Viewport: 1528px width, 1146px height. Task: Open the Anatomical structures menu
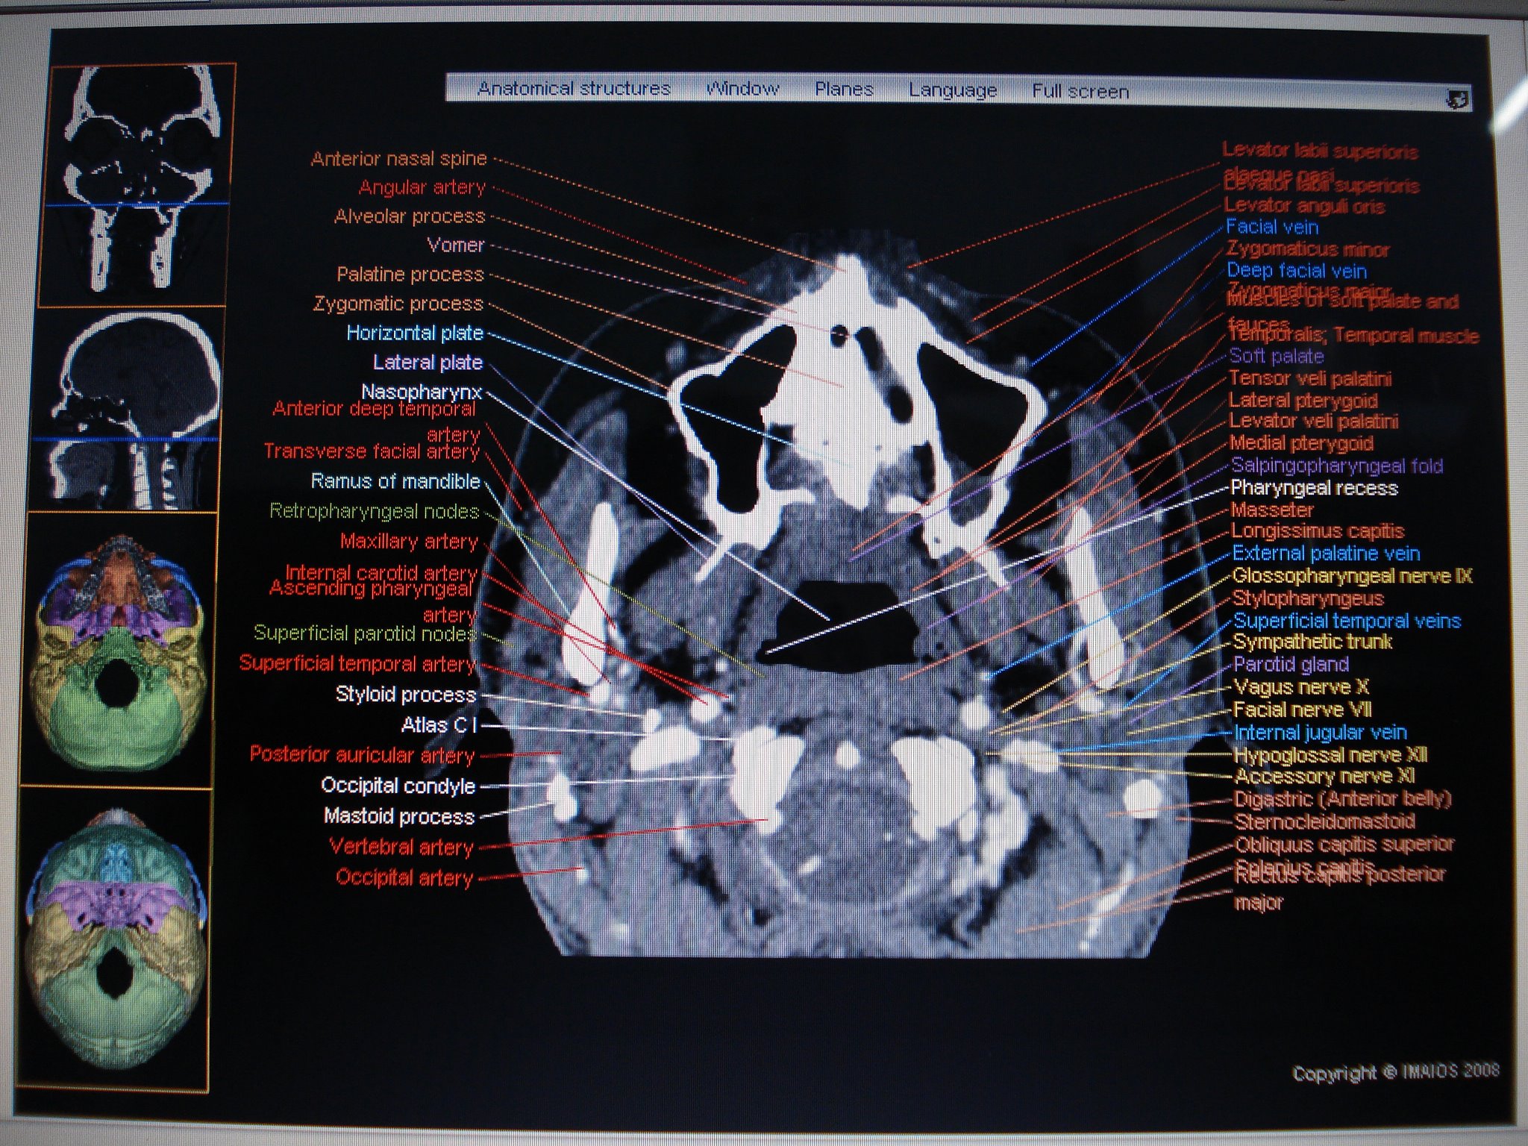pyautogui.click(x=574, y=89)
